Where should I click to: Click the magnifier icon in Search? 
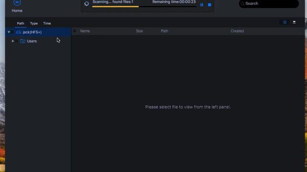coord(242,3)
